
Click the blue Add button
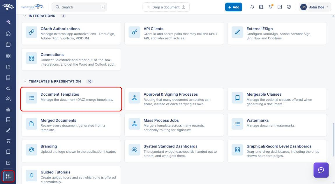pyautogui.click(x=234, y=7)
